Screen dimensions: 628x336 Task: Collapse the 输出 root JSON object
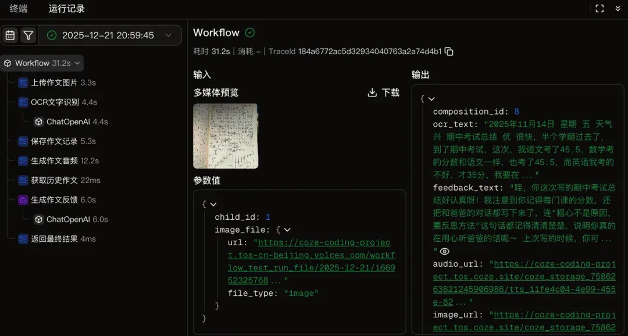click(x=431, y=99)
